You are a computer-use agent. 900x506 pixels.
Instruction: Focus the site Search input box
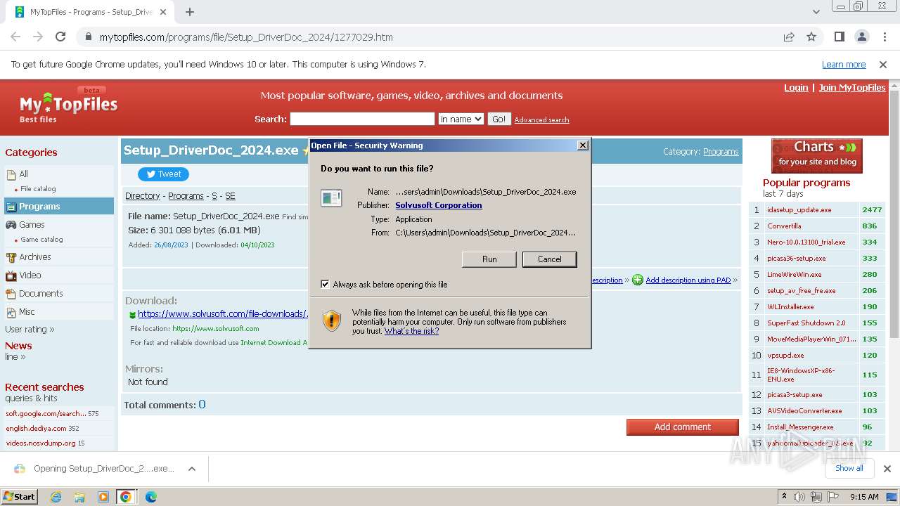pos(362,119)
